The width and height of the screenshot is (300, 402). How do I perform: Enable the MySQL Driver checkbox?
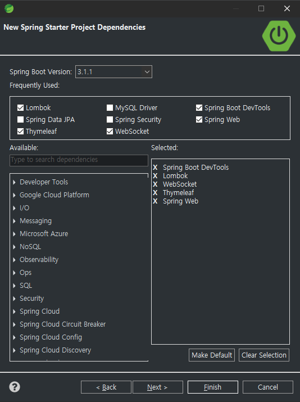pyautogui.click(x=110, y=108)
